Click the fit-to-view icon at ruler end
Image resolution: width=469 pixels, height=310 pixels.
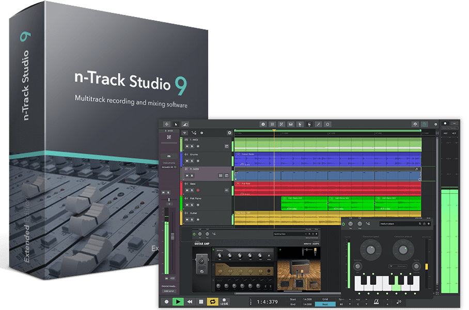(437, 133)
